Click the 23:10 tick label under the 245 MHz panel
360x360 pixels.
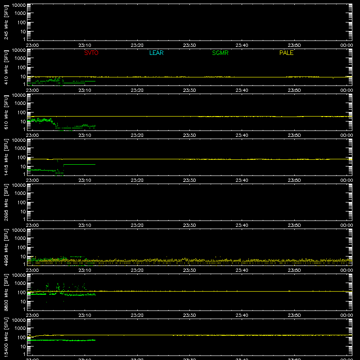85,45
